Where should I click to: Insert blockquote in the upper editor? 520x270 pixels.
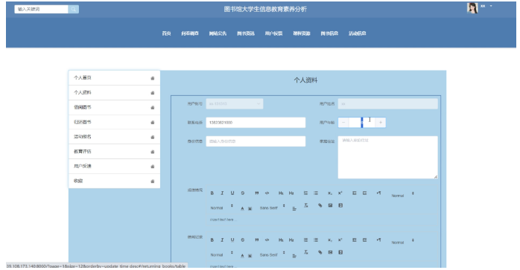click(257, 193)
